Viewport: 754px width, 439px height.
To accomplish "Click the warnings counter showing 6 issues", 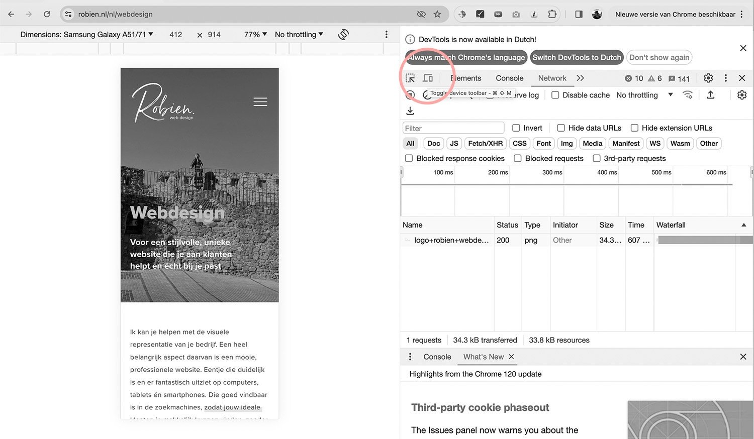I will (x=655, y=78).
